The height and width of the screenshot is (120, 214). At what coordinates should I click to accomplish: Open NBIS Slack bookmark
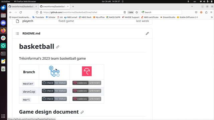pos(85,17)
